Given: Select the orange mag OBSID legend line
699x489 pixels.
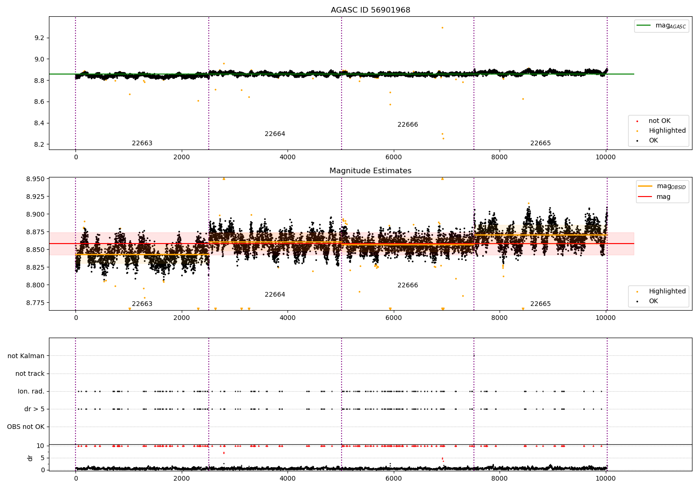Looking at the screenshot, I should [x=645, y=186].
